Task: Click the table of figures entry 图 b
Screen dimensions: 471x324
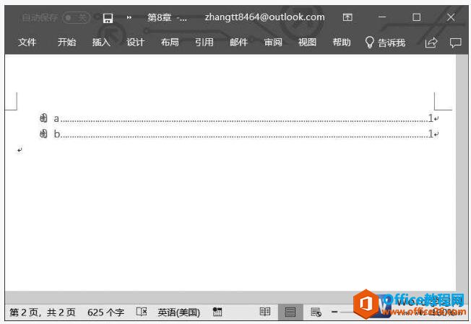Action: pos(238,133)
